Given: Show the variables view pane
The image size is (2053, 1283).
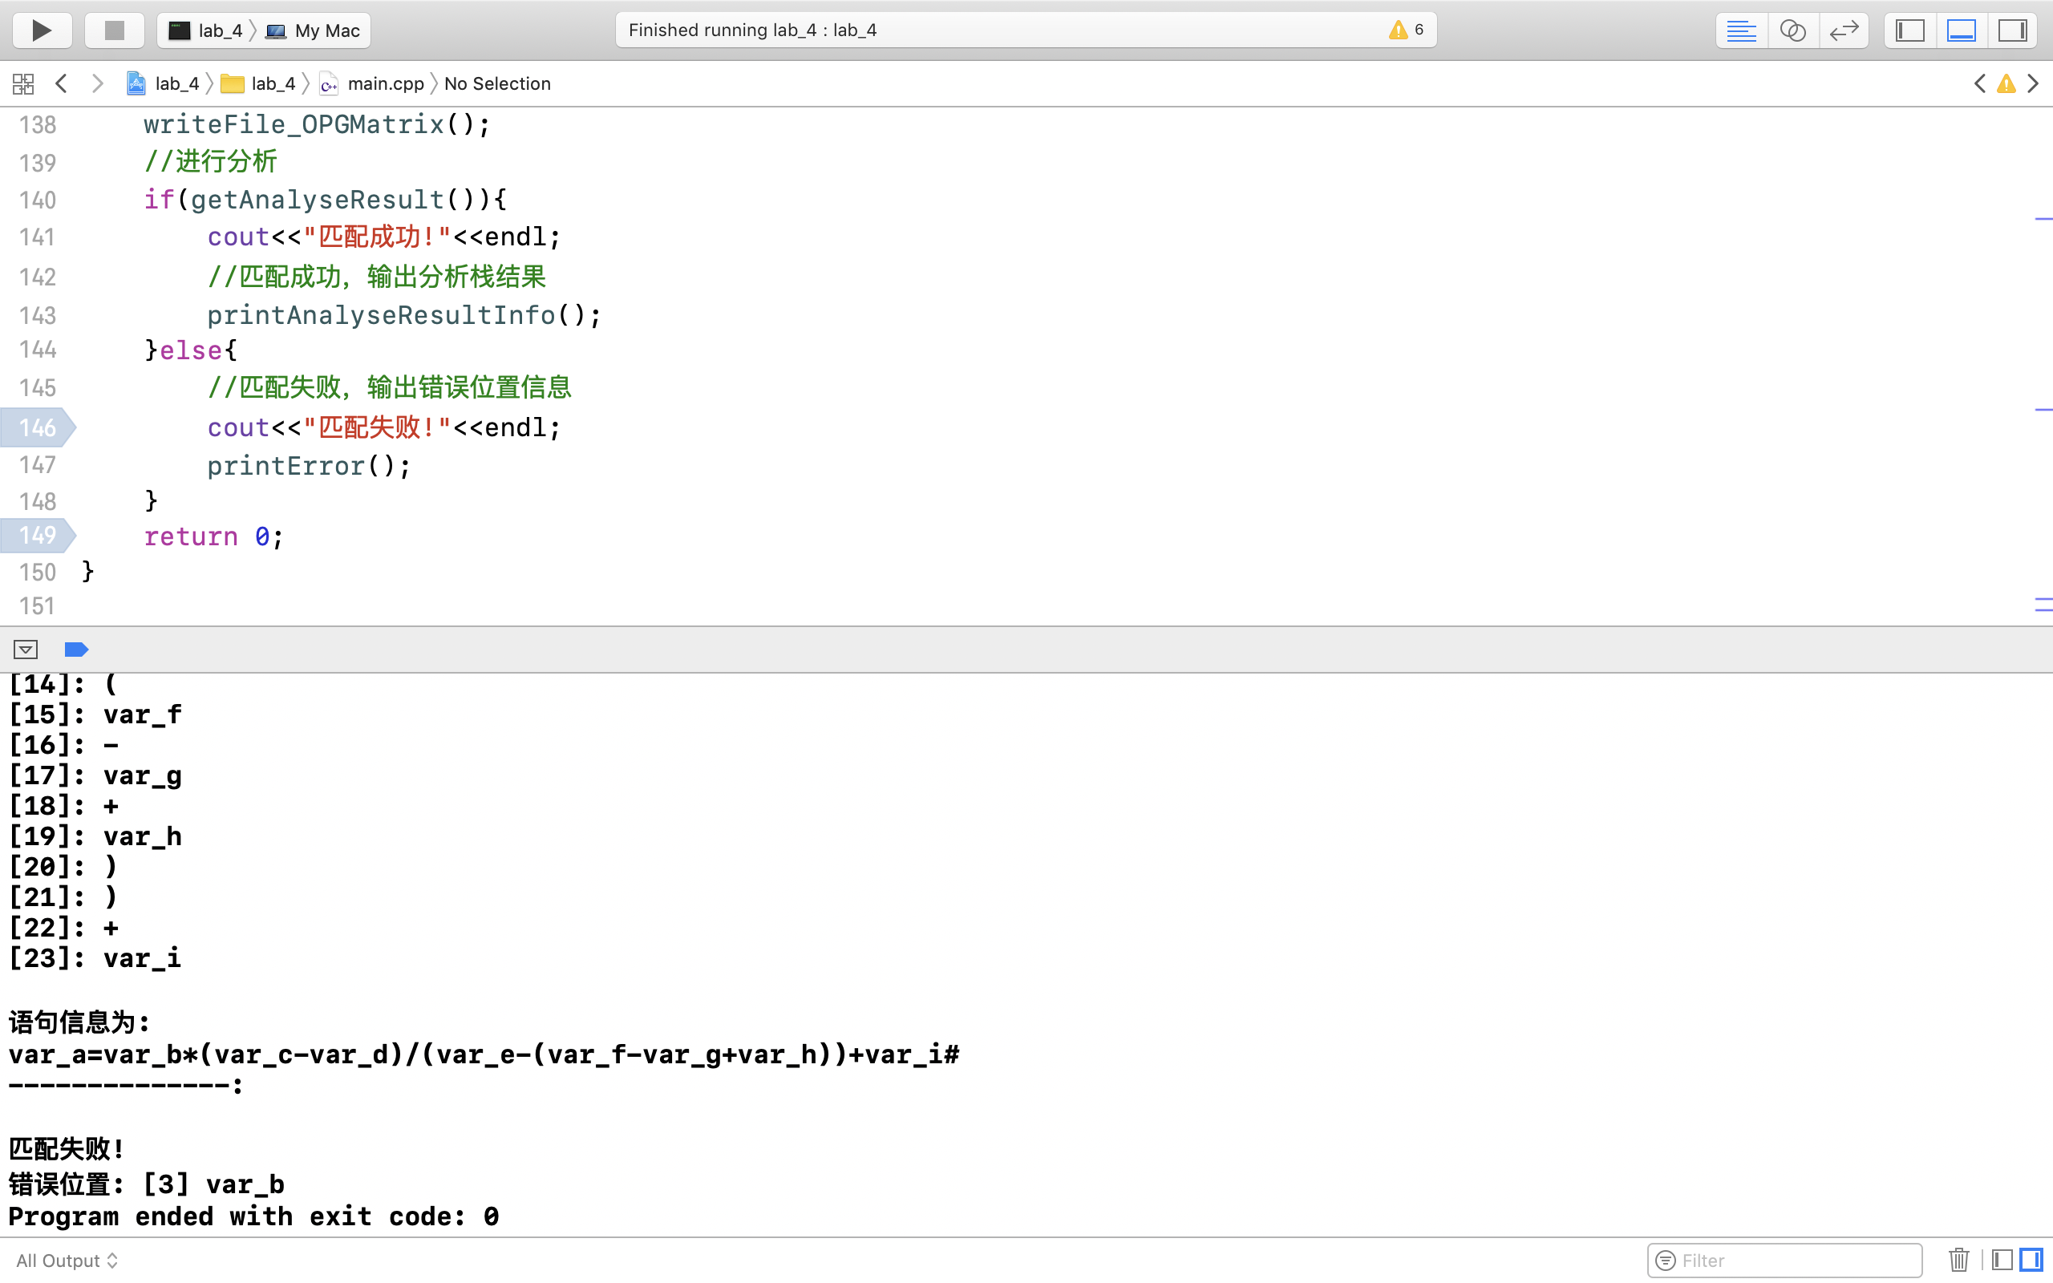Looking at the screenshot, I should point(2003,1260).
